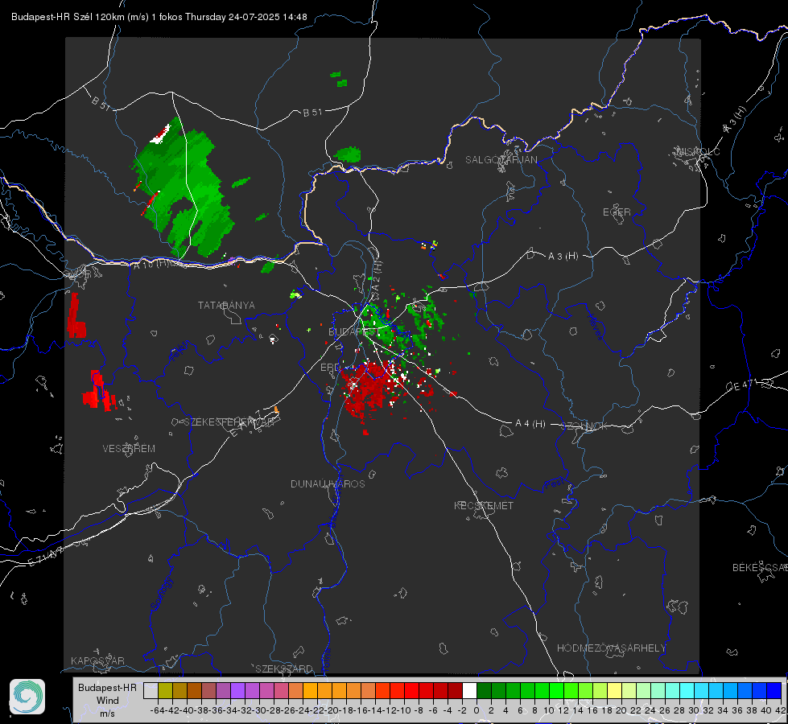This screenshot has height=724, width=788.
Task: Click the A 3 (H) label below Eger
Action: tap(563, 257)
